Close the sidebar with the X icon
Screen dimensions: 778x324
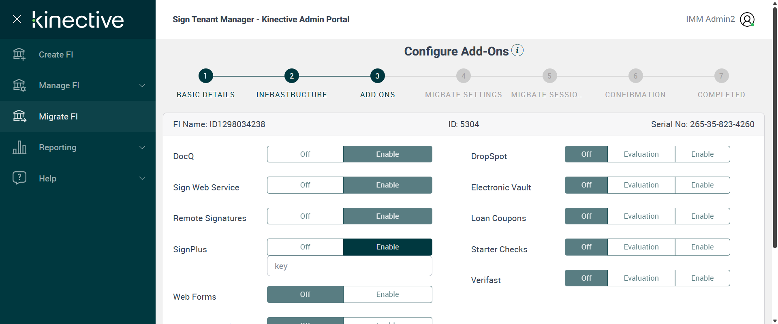tap(17, 19)
